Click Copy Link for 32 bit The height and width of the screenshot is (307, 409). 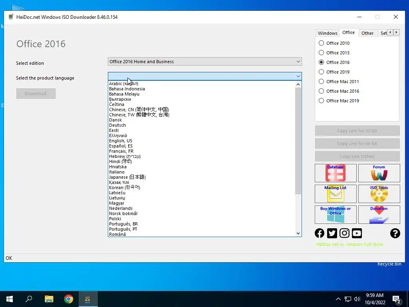pyautogui.click(x=357, y=131)
